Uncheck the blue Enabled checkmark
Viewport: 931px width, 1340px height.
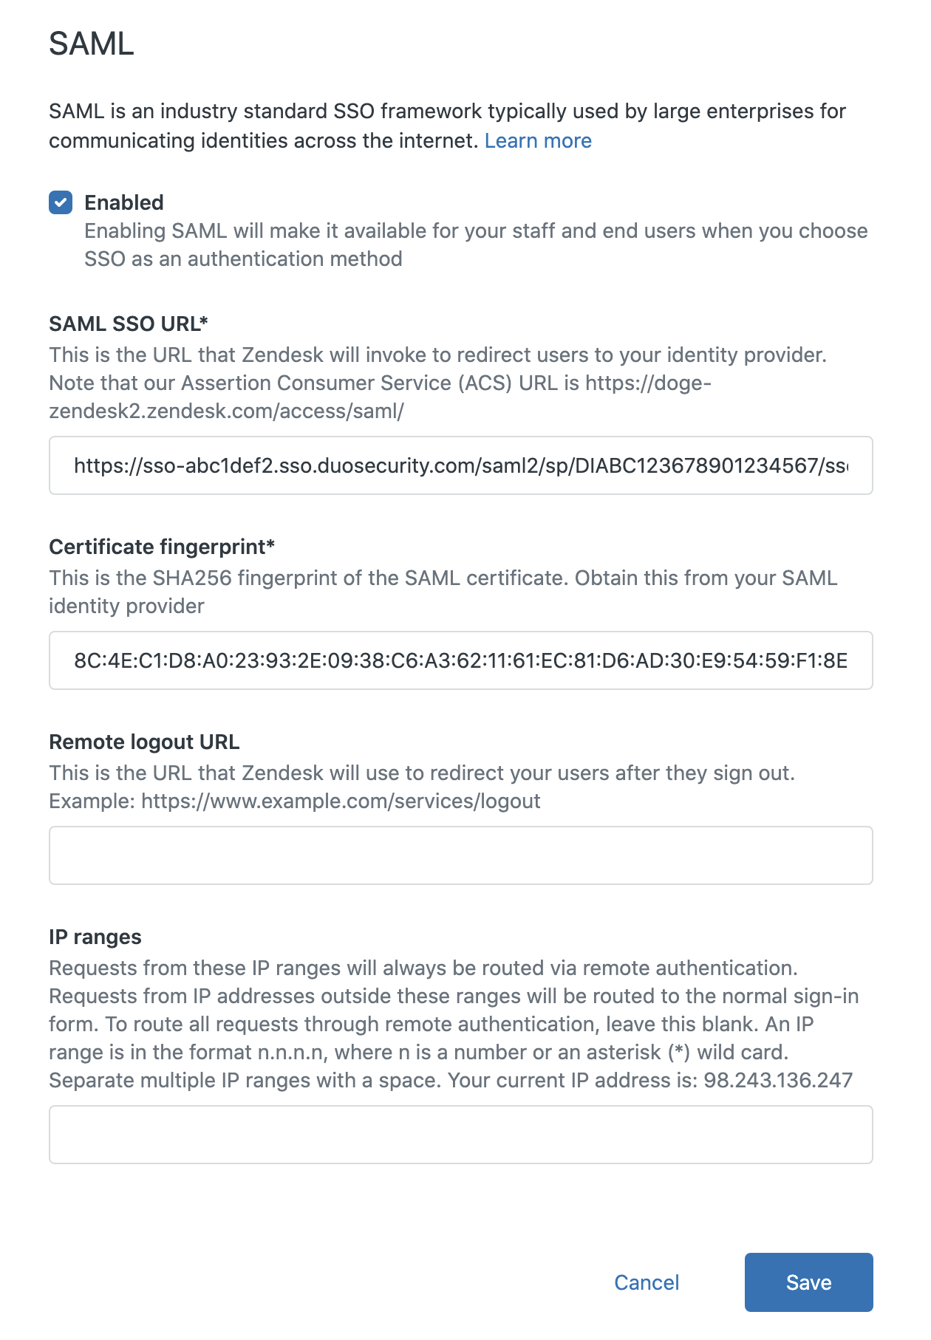[61, 202]
